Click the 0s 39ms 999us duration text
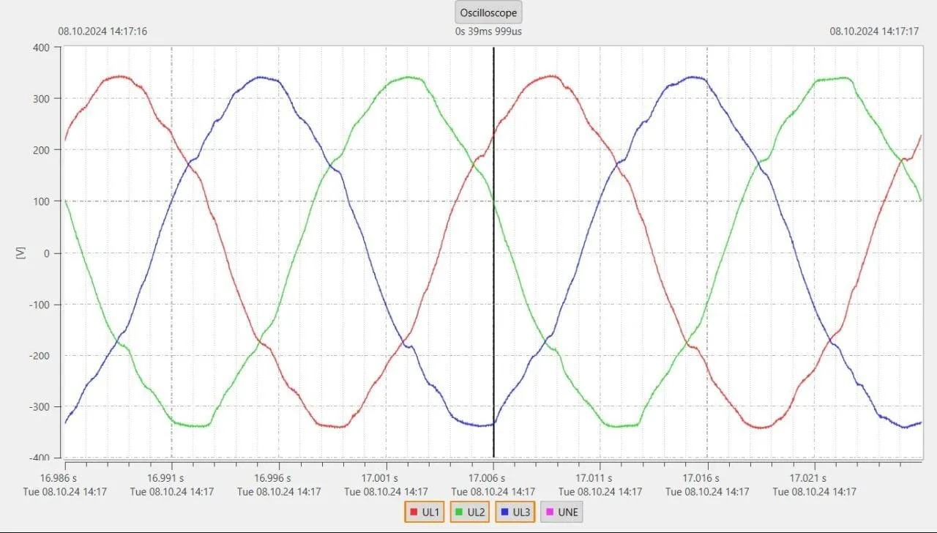937x533 pixels. click(488, 31)
